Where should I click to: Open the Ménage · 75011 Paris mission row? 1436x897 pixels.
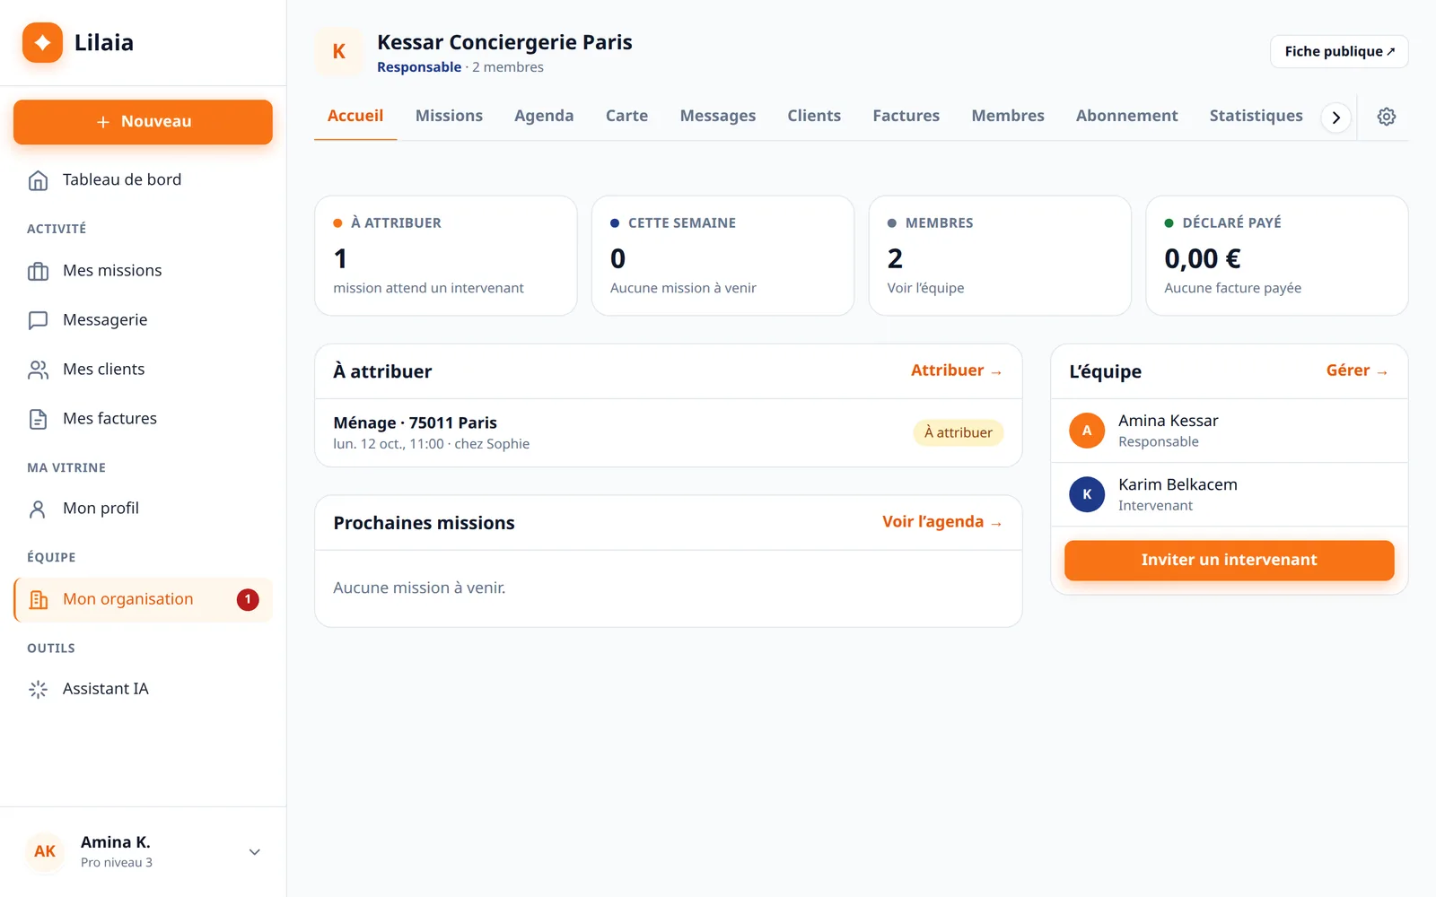pos(669,432)
